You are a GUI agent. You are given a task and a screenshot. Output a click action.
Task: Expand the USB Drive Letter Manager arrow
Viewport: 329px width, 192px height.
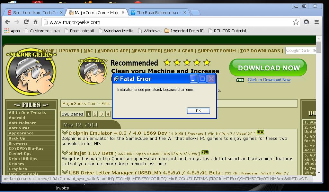coord(65,172)
